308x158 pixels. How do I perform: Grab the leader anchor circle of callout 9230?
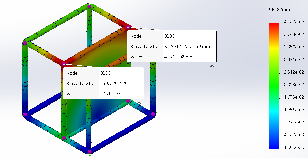point(103,68)
